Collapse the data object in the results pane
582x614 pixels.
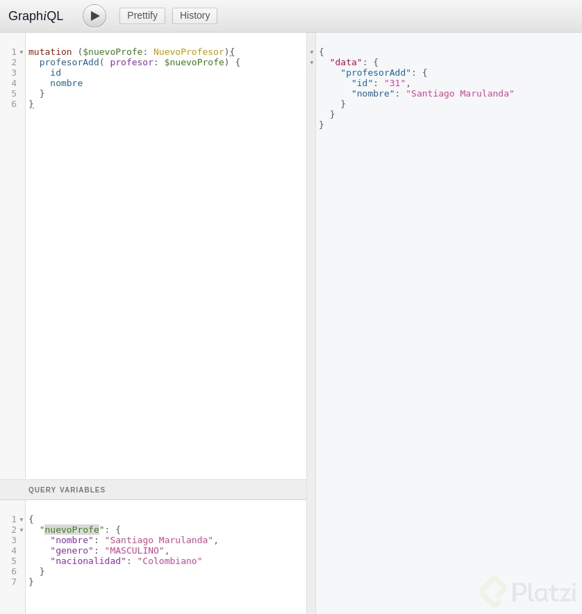pyautogui.click(x=311, y=62)
